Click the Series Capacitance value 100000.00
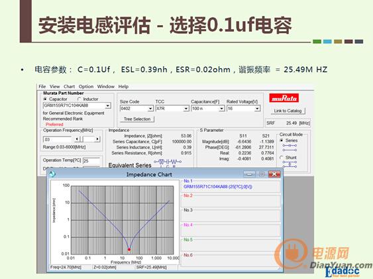 (x=182, y=142)
